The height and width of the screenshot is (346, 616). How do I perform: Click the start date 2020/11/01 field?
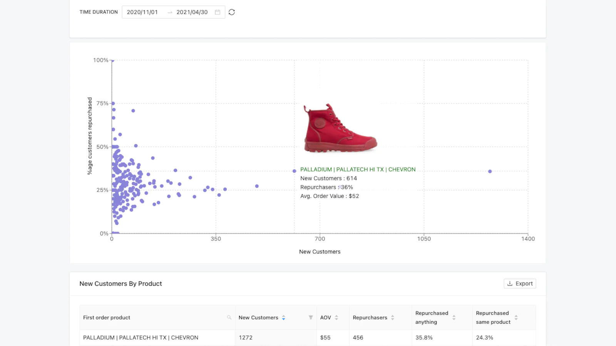pos(142,12)
